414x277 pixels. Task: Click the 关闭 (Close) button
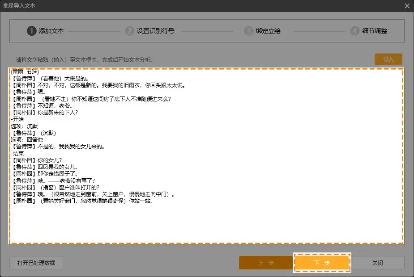(378, 263)
